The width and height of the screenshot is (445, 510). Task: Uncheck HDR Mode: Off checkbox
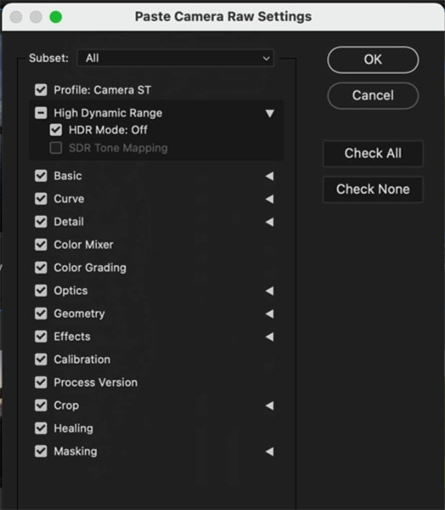(x=56, y=130)
